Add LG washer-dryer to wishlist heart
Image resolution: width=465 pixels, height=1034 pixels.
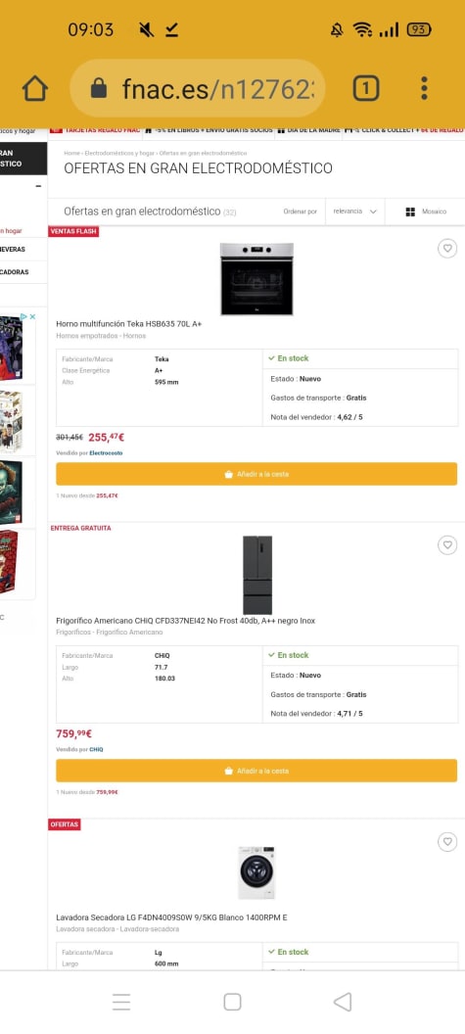(x=447, y=842)
